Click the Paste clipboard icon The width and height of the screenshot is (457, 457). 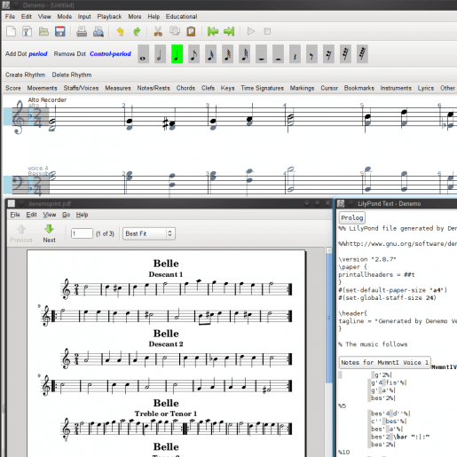(x=191, y=31)
